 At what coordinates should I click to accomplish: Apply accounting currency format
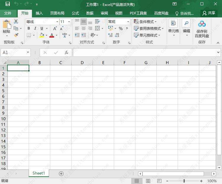111,28
